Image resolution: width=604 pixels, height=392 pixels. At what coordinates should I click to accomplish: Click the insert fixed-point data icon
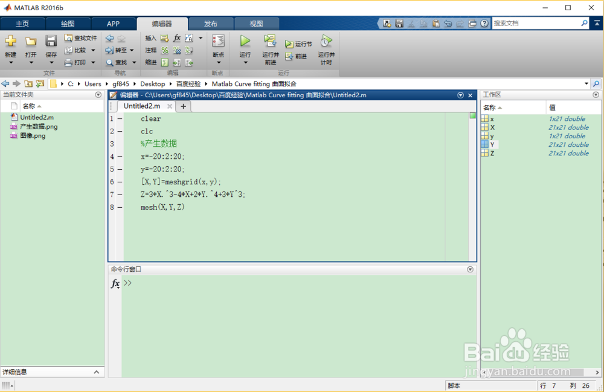click(x=188, y=38)
